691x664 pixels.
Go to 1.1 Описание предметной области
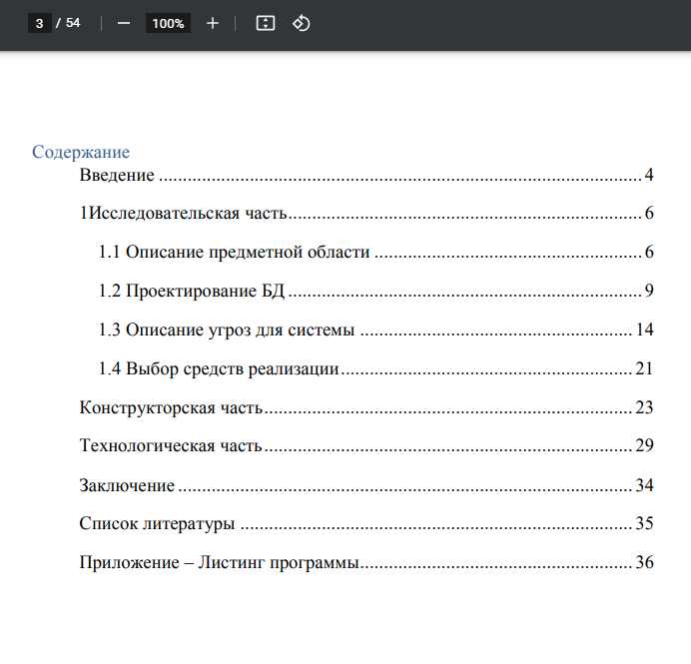tap(375, 252)
